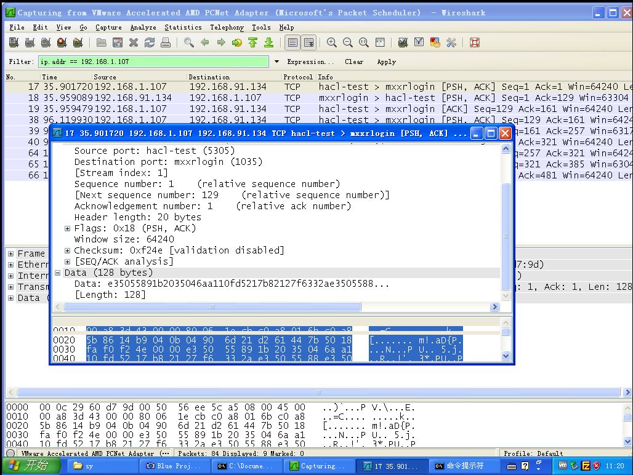Open the Capture menu
Screen dimensions: 633x475
(108, 28)
